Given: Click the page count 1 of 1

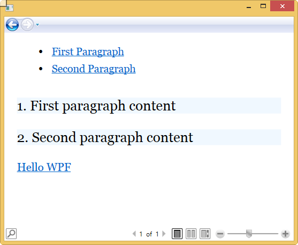Looking at the screenshot, I should coord(149,234).
